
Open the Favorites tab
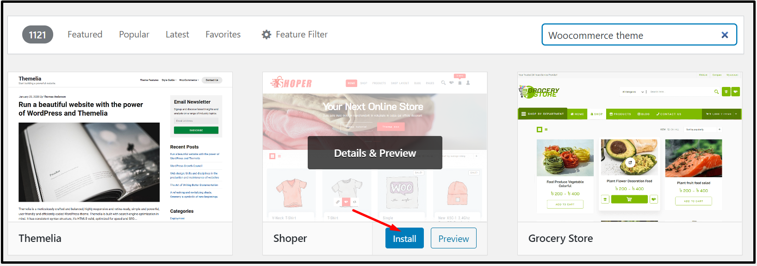point(223,34)
